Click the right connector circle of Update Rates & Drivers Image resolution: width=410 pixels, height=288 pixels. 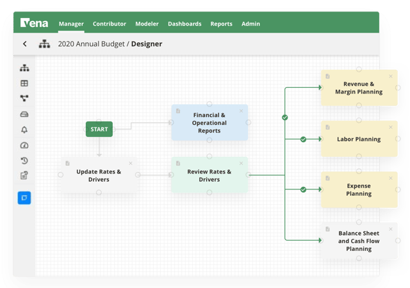[138, 175]
